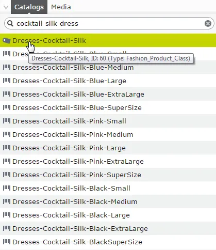The height and width of the screenshot is (250, 216).
Task: Click barcode icon of Dresses-Cocktail-Silk-Blue-SuperSize
Action: point(7,107)
